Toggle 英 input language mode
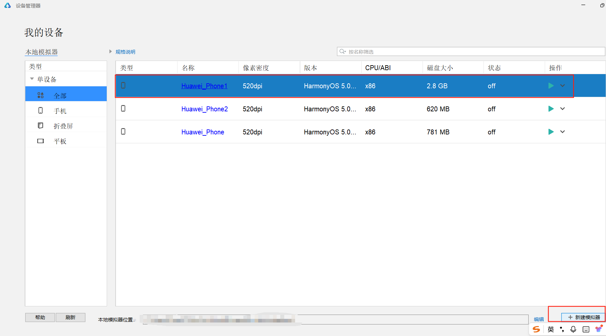Image resolution: width=606 pixels, height=336 pixels. 551,329
